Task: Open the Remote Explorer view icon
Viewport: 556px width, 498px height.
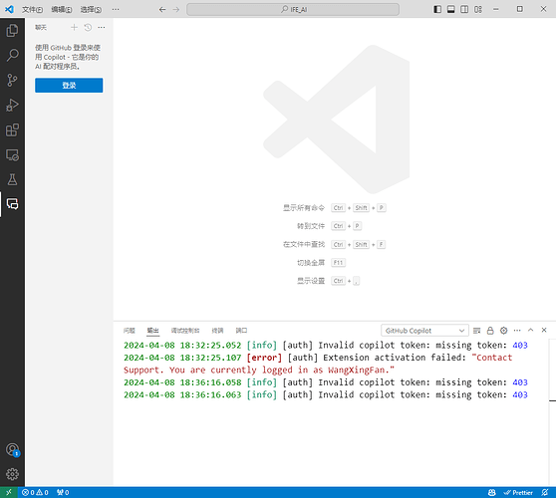Action: pyautogui.click(x=12, y=155)
